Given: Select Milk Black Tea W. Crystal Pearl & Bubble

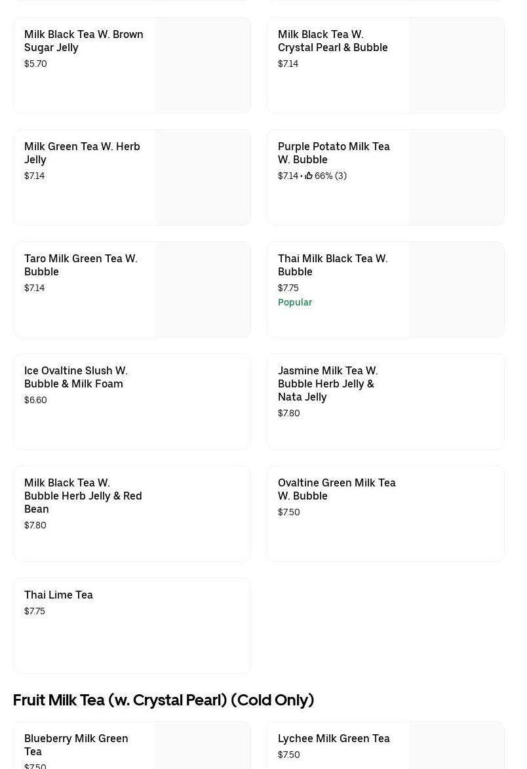Looking at the screenshot, I should tap(333, 41).
